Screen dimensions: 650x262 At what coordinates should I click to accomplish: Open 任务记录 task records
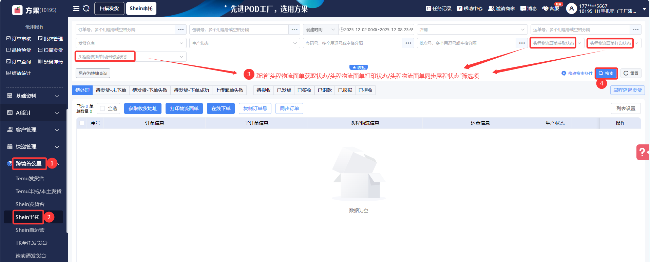coord(439,8)
